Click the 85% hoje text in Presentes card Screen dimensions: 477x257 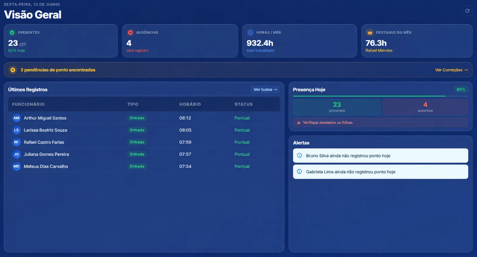point(17,50)
